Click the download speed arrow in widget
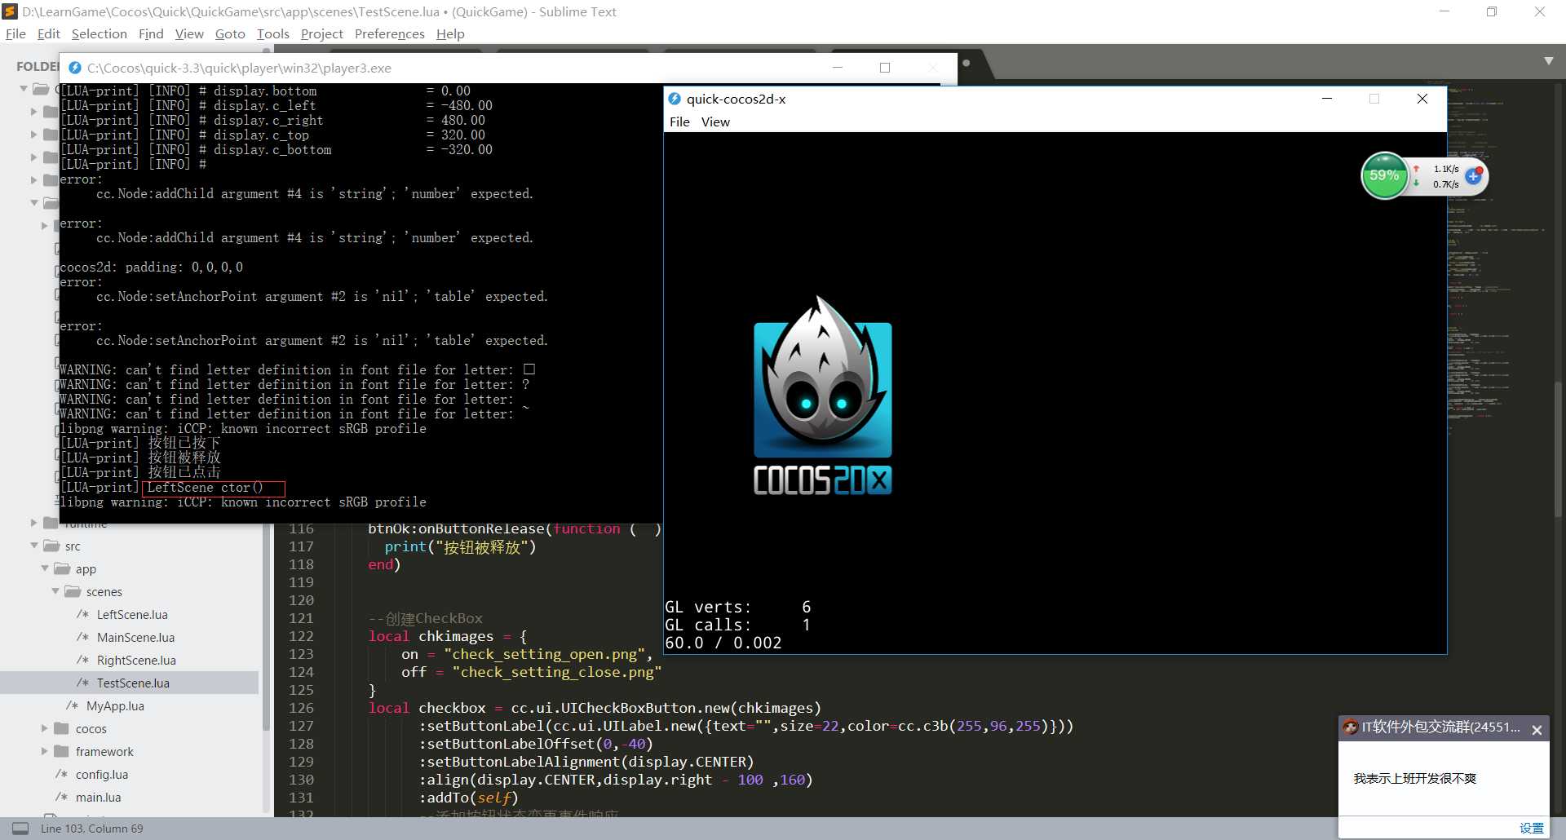 coord(1417,183)
